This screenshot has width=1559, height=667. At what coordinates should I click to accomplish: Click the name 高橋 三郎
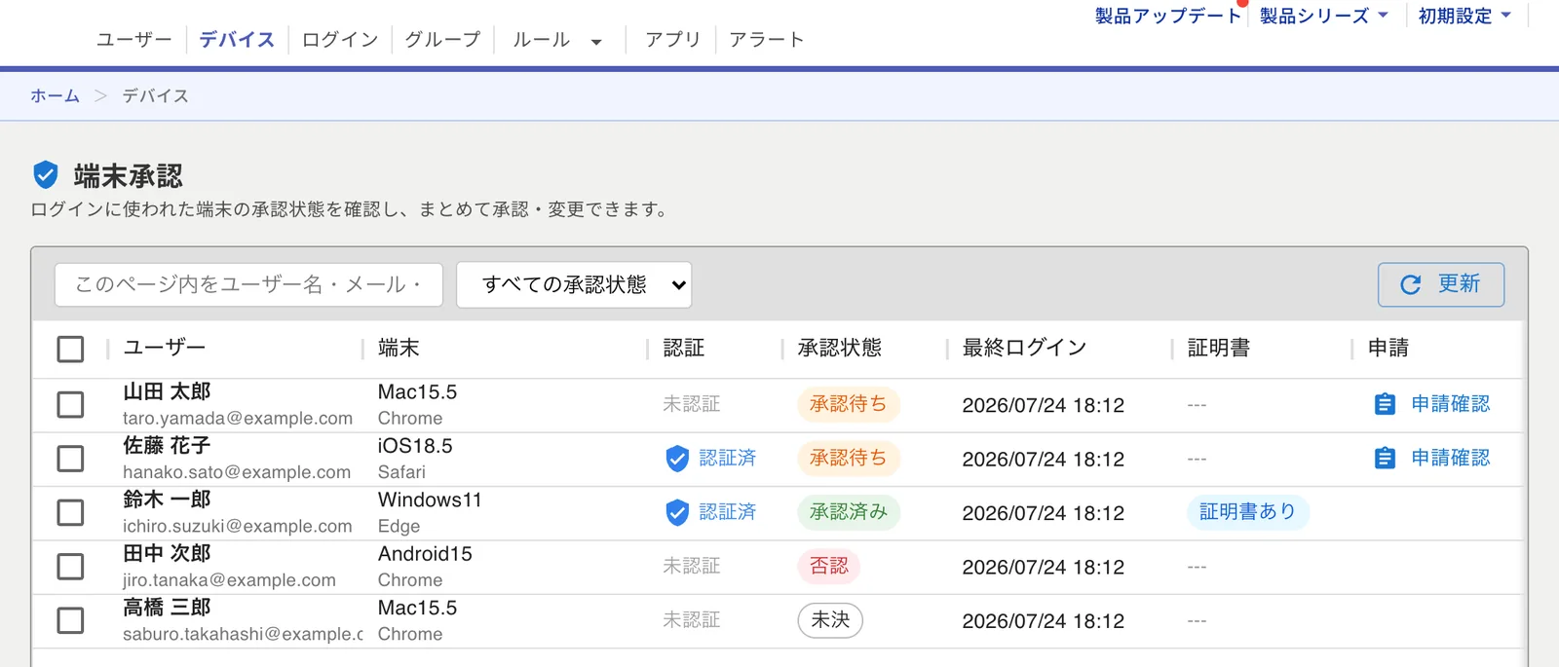click(x=167, y=608)
